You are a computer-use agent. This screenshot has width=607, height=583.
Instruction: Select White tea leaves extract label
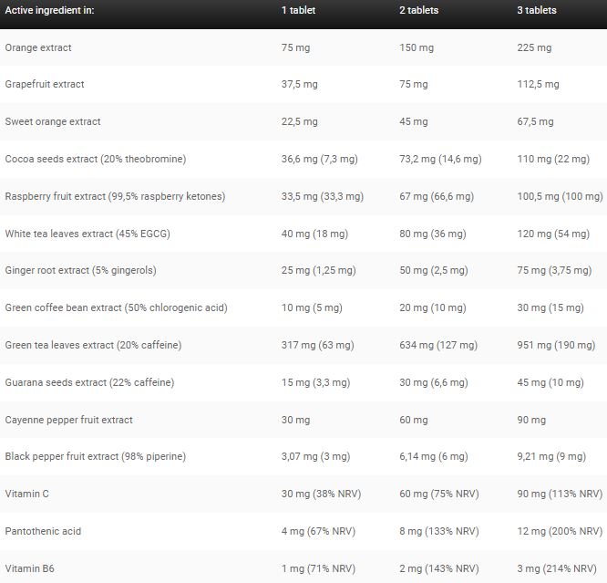(87, 234)
